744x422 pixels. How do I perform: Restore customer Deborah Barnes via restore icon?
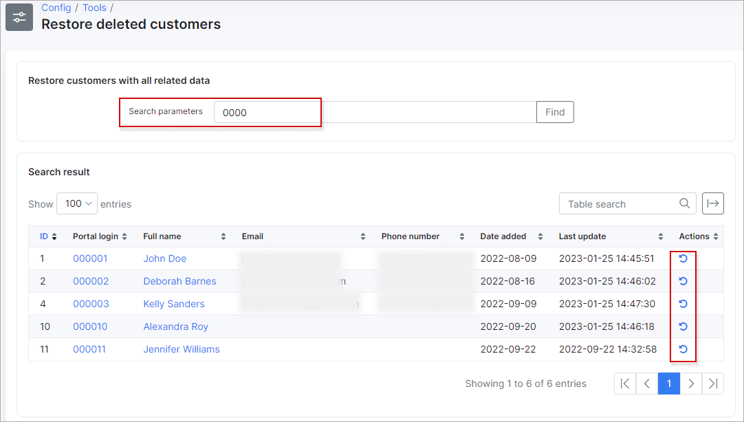coord(683,281)
